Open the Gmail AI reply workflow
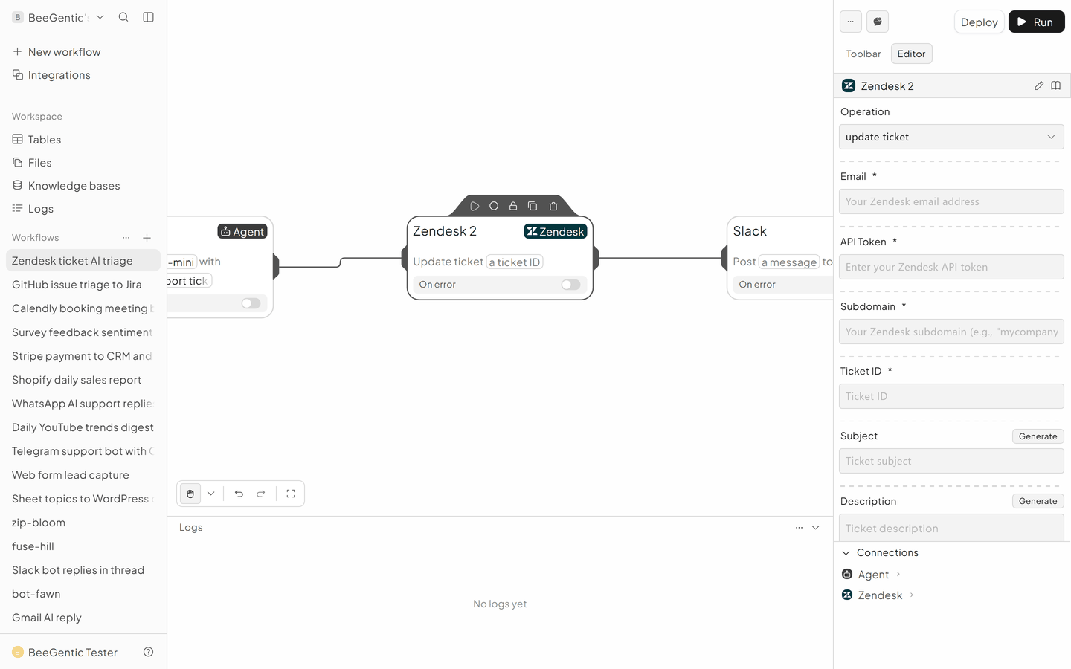This screenshot has height=669, width=1071. pyautogui.click(x=83, y=618)
